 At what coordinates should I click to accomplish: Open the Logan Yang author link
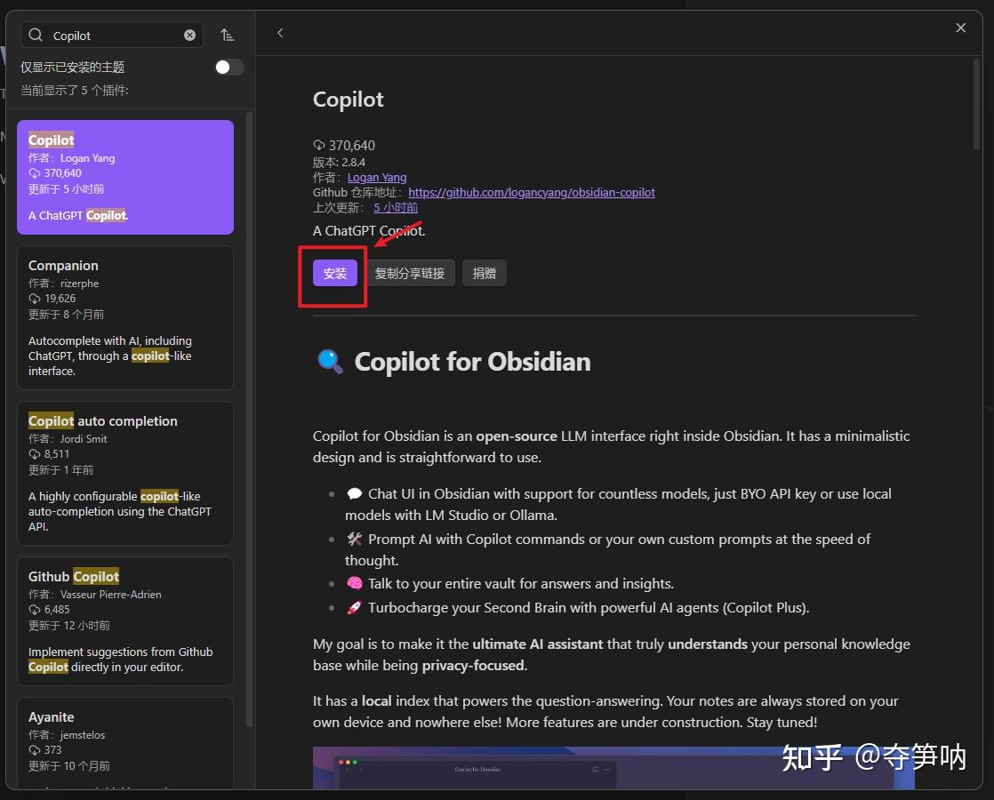point(376,177)
